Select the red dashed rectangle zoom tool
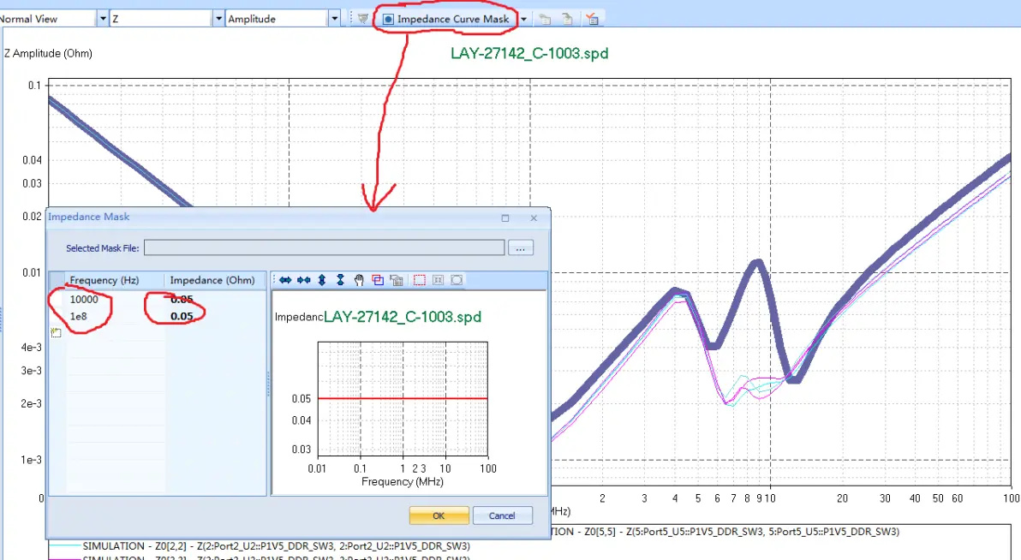The width and height of the screenshot is (1021, 560). [x=420, y=280]
